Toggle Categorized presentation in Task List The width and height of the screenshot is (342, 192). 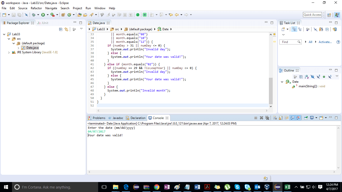pyautogui.click(x=294, y=29)
